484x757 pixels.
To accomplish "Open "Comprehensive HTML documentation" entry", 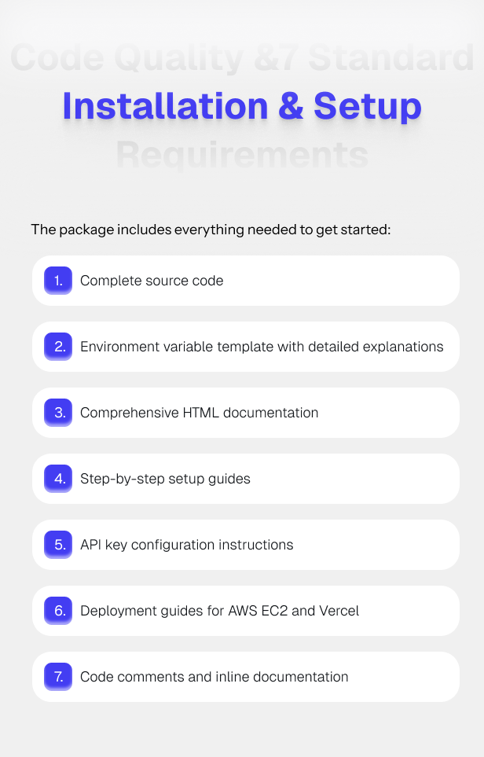I will 199,413.
